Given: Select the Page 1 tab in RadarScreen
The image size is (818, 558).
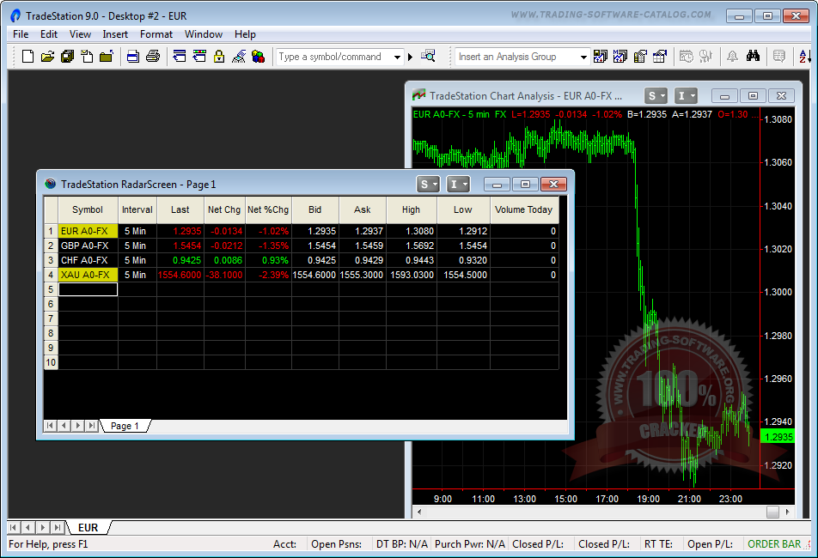Looking at the screenshot, I should pyautogui.click(x=125, y=426).
